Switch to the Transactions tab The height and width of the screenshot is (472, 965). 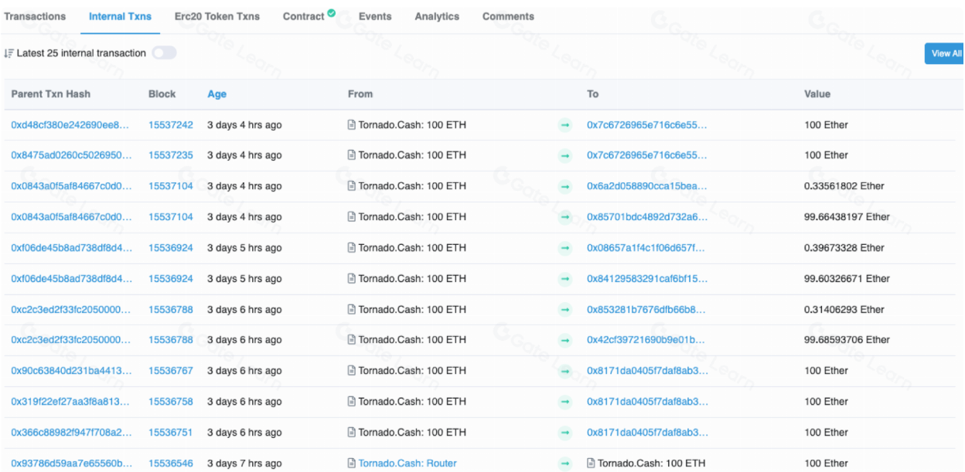tap(35, 16)
